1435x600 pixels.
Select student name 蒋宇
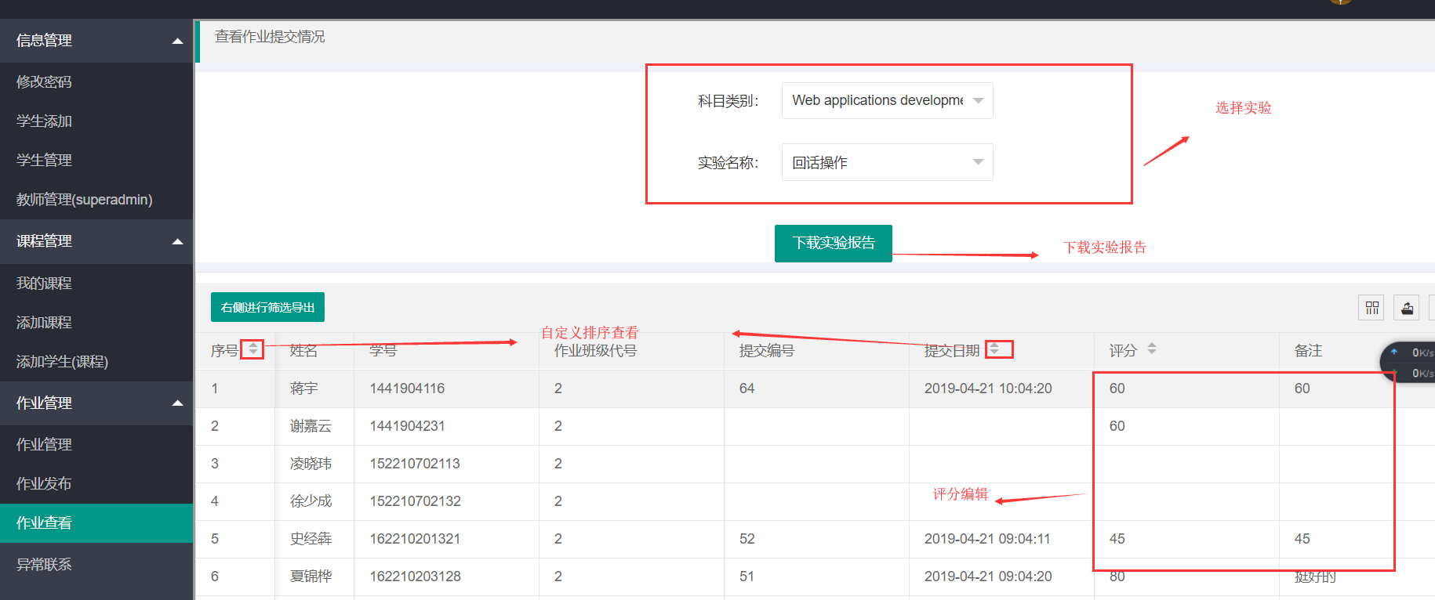(303, 389)
